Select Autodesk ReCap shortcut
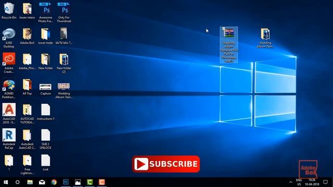Image resolution: width=333 pixels, height=187 pixels. (9, 139)
